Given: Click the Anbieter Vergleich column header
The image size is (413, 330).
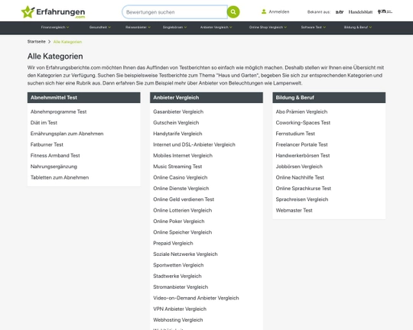Looking at the screenshot, I should (206, 97).
